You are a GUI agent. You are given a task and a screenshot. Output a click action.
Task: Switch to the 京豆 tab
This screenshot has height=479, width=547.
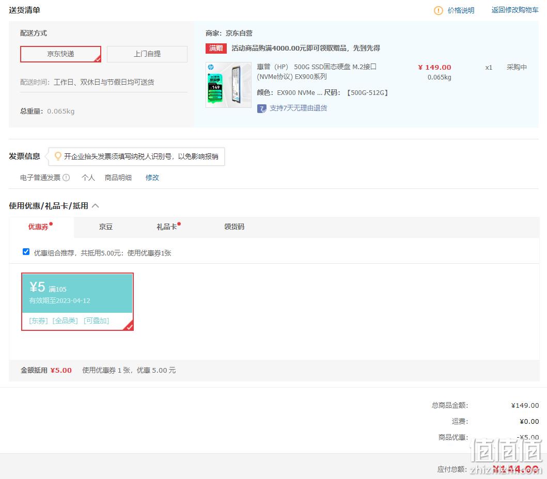[x=106, y=227]
